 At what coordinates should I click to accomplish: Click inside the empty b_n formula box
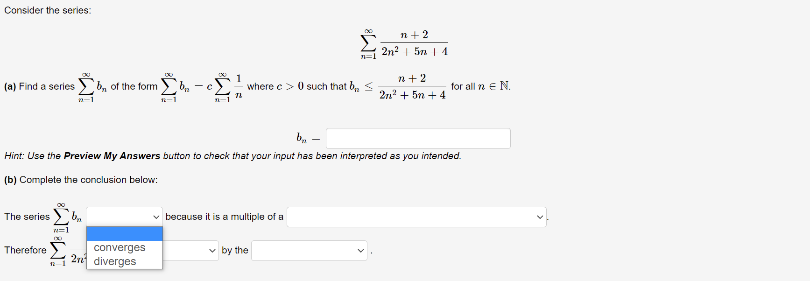point(418,138)
